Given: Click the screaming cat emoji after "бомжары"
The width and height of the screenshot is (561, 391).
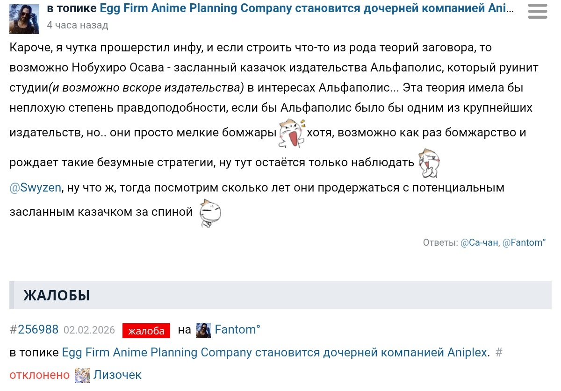Looking at the screenshot, I should (x=292, y=133).
